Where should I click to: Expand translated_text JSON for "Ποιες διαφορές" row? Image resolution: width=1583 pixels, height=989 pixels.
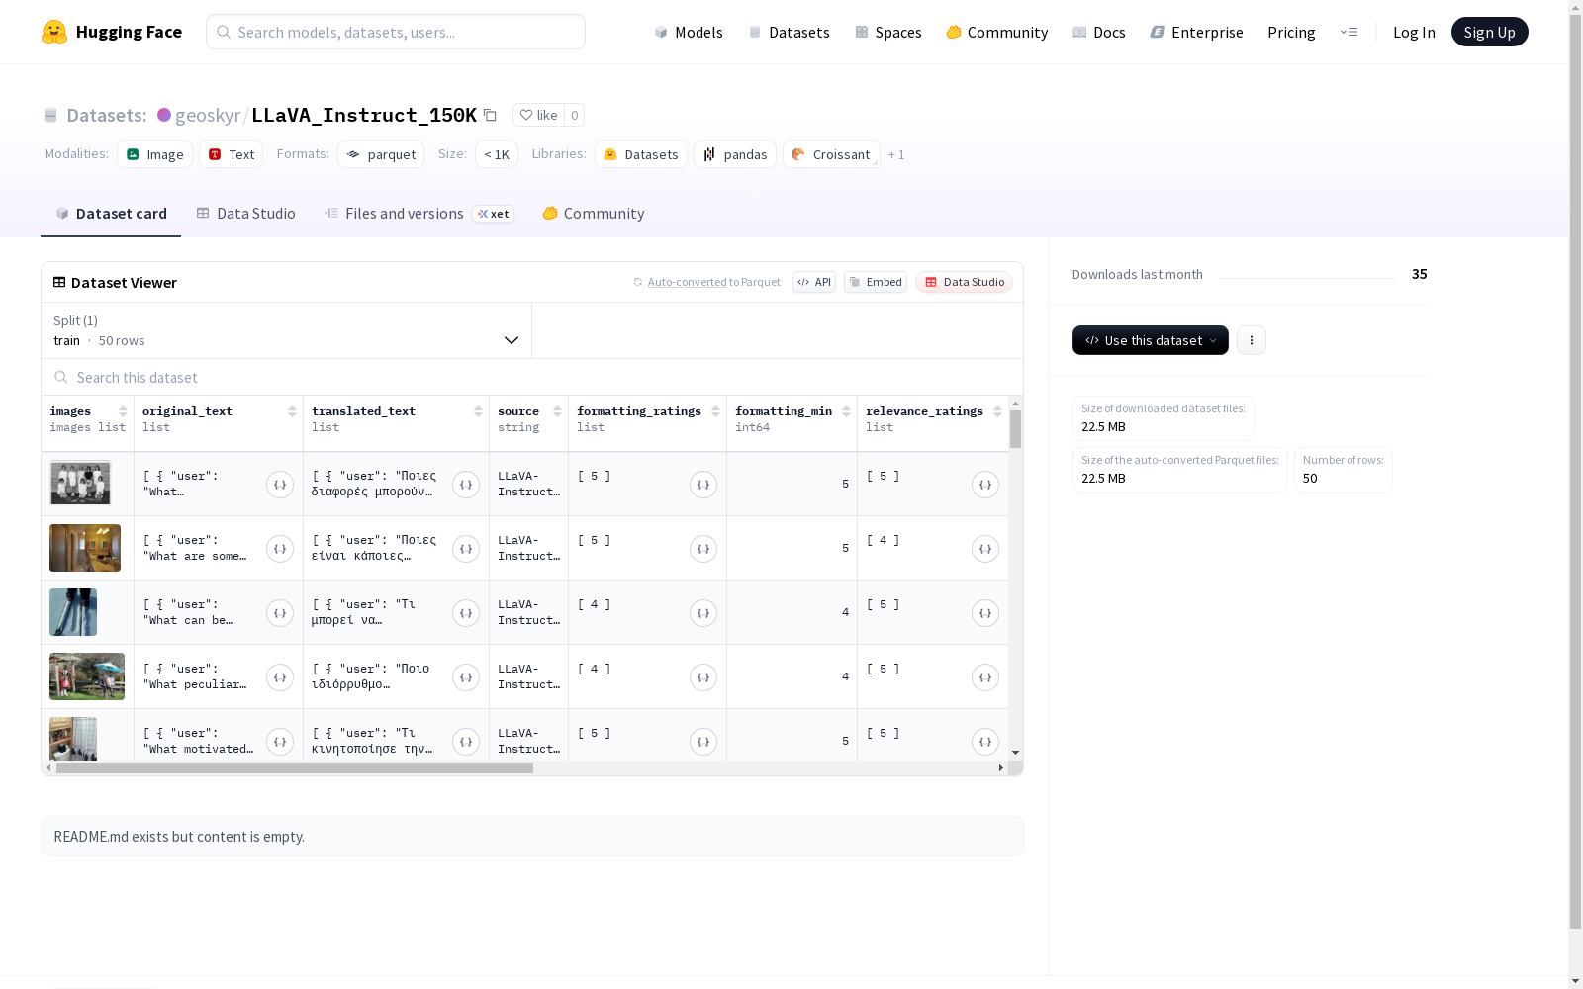click(x=466, y=485)
